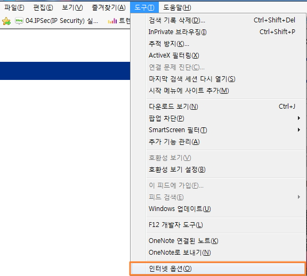Select 마지막 검색 세션 다시 열기(S)
Viewport: 307px width, 276px height.
coord(217,79)
